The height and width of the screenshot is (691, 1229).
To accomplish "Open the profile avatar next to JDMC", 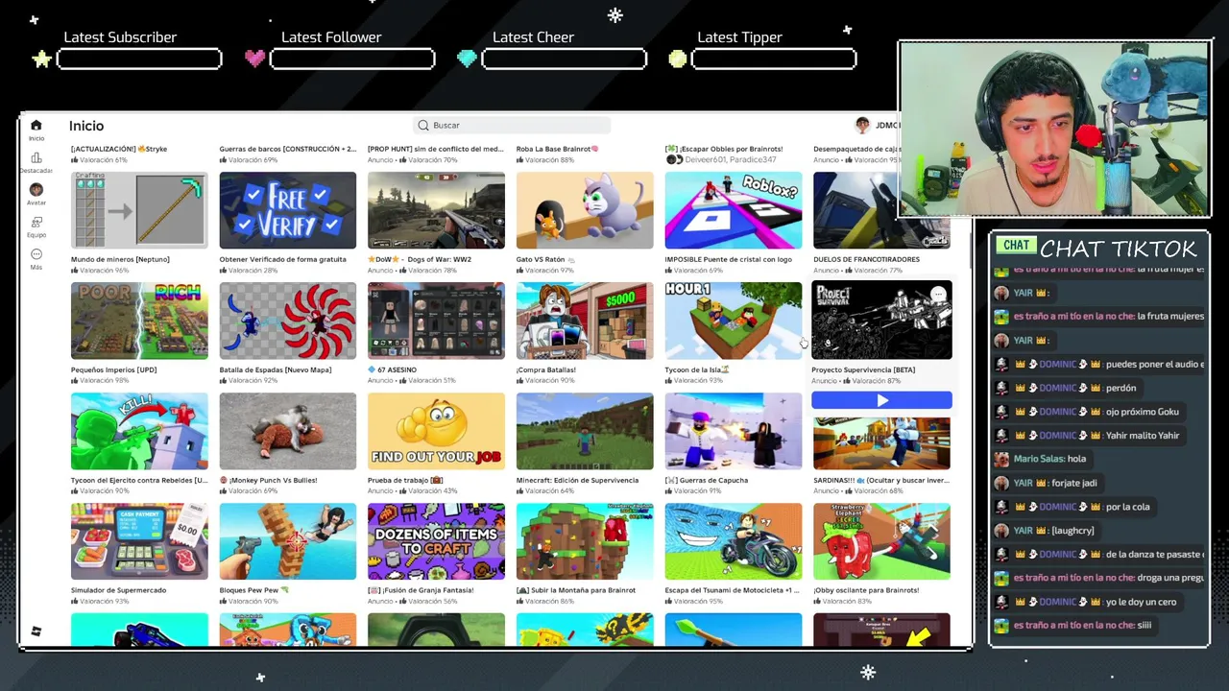I will (x=862, y=126).
